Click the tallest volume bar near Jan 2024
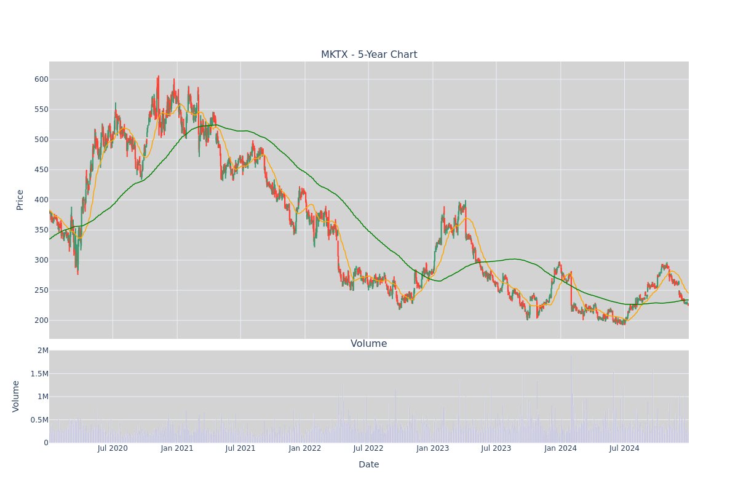Image resolution: width=738 pixels, height=492 pixels. [571, 399]
